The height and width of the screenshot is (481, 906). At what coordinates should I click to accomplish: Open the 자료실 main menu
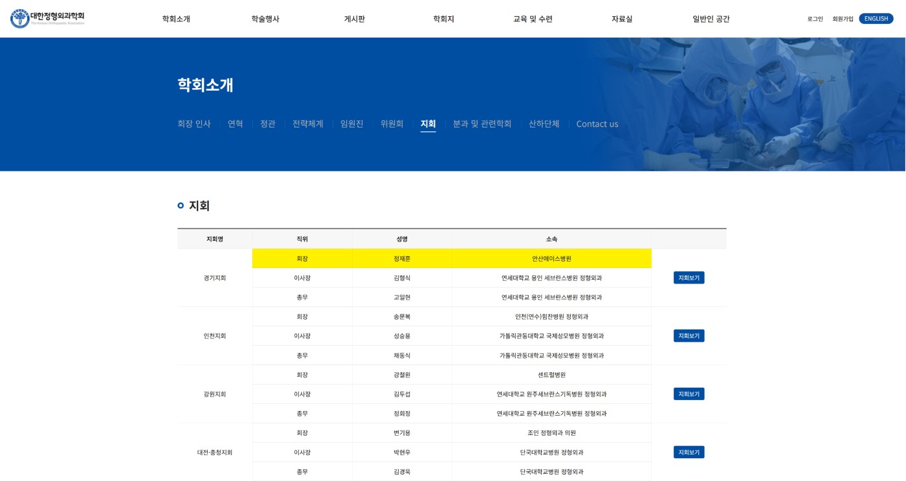[x=622, y=19]
